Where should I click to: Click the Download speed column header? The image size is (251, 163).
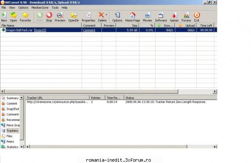[165, 26]
